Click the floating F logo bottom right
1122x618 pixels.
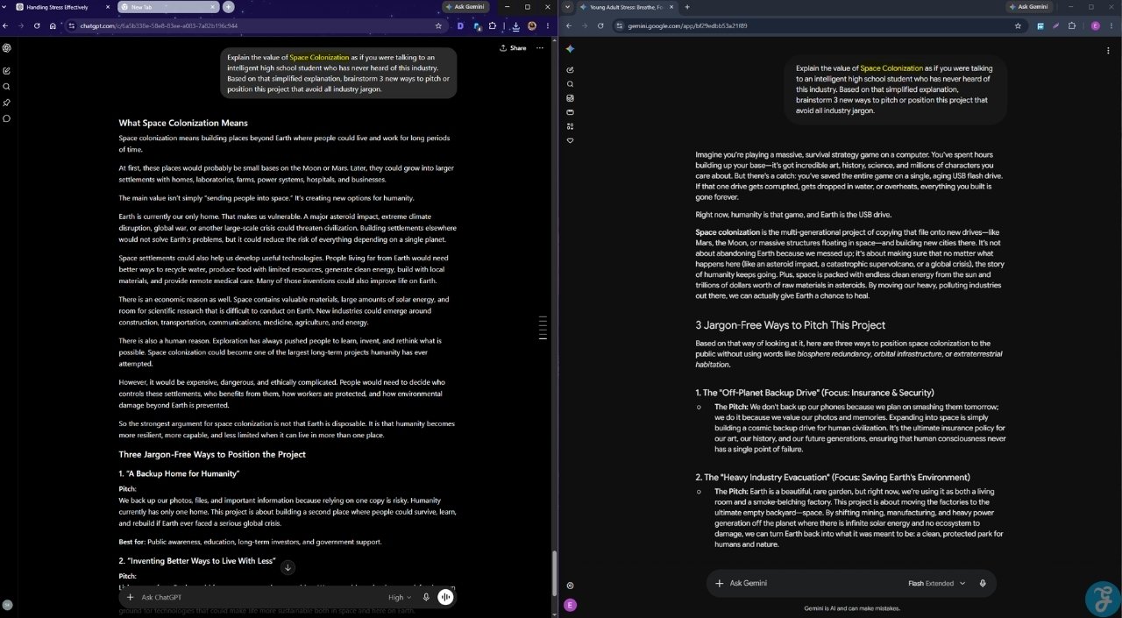point(1102,598)
